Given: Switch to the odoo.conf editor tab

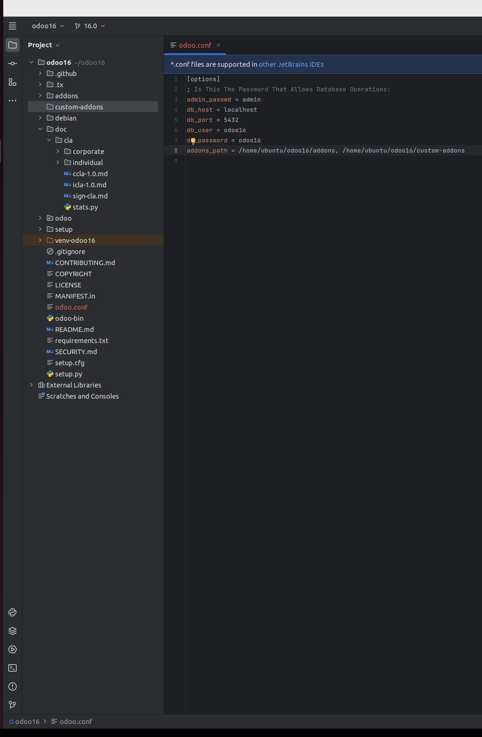Looking at the screenshot, I should click(195, 45).
